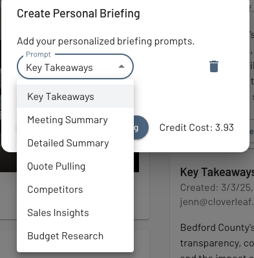Click the Prompt combo box showing Key Takeaways
The image size is (254, 258).
[x=75, y=66]
